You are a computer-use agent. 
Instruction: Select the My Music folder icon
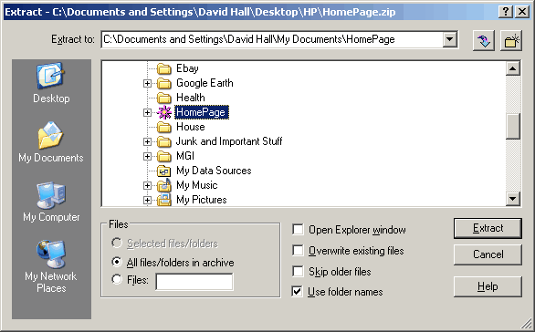pos(164,185)
